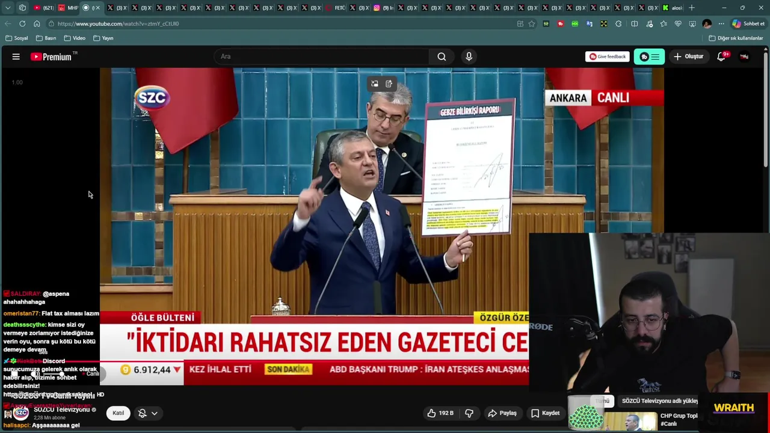This screenshot has height=433, width=770.
Task: Save the video with Kaydet
Action: (546, 413)
